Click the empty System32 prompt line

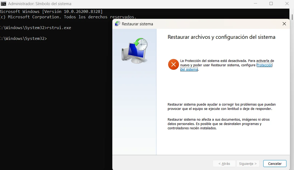pos(23,39)
